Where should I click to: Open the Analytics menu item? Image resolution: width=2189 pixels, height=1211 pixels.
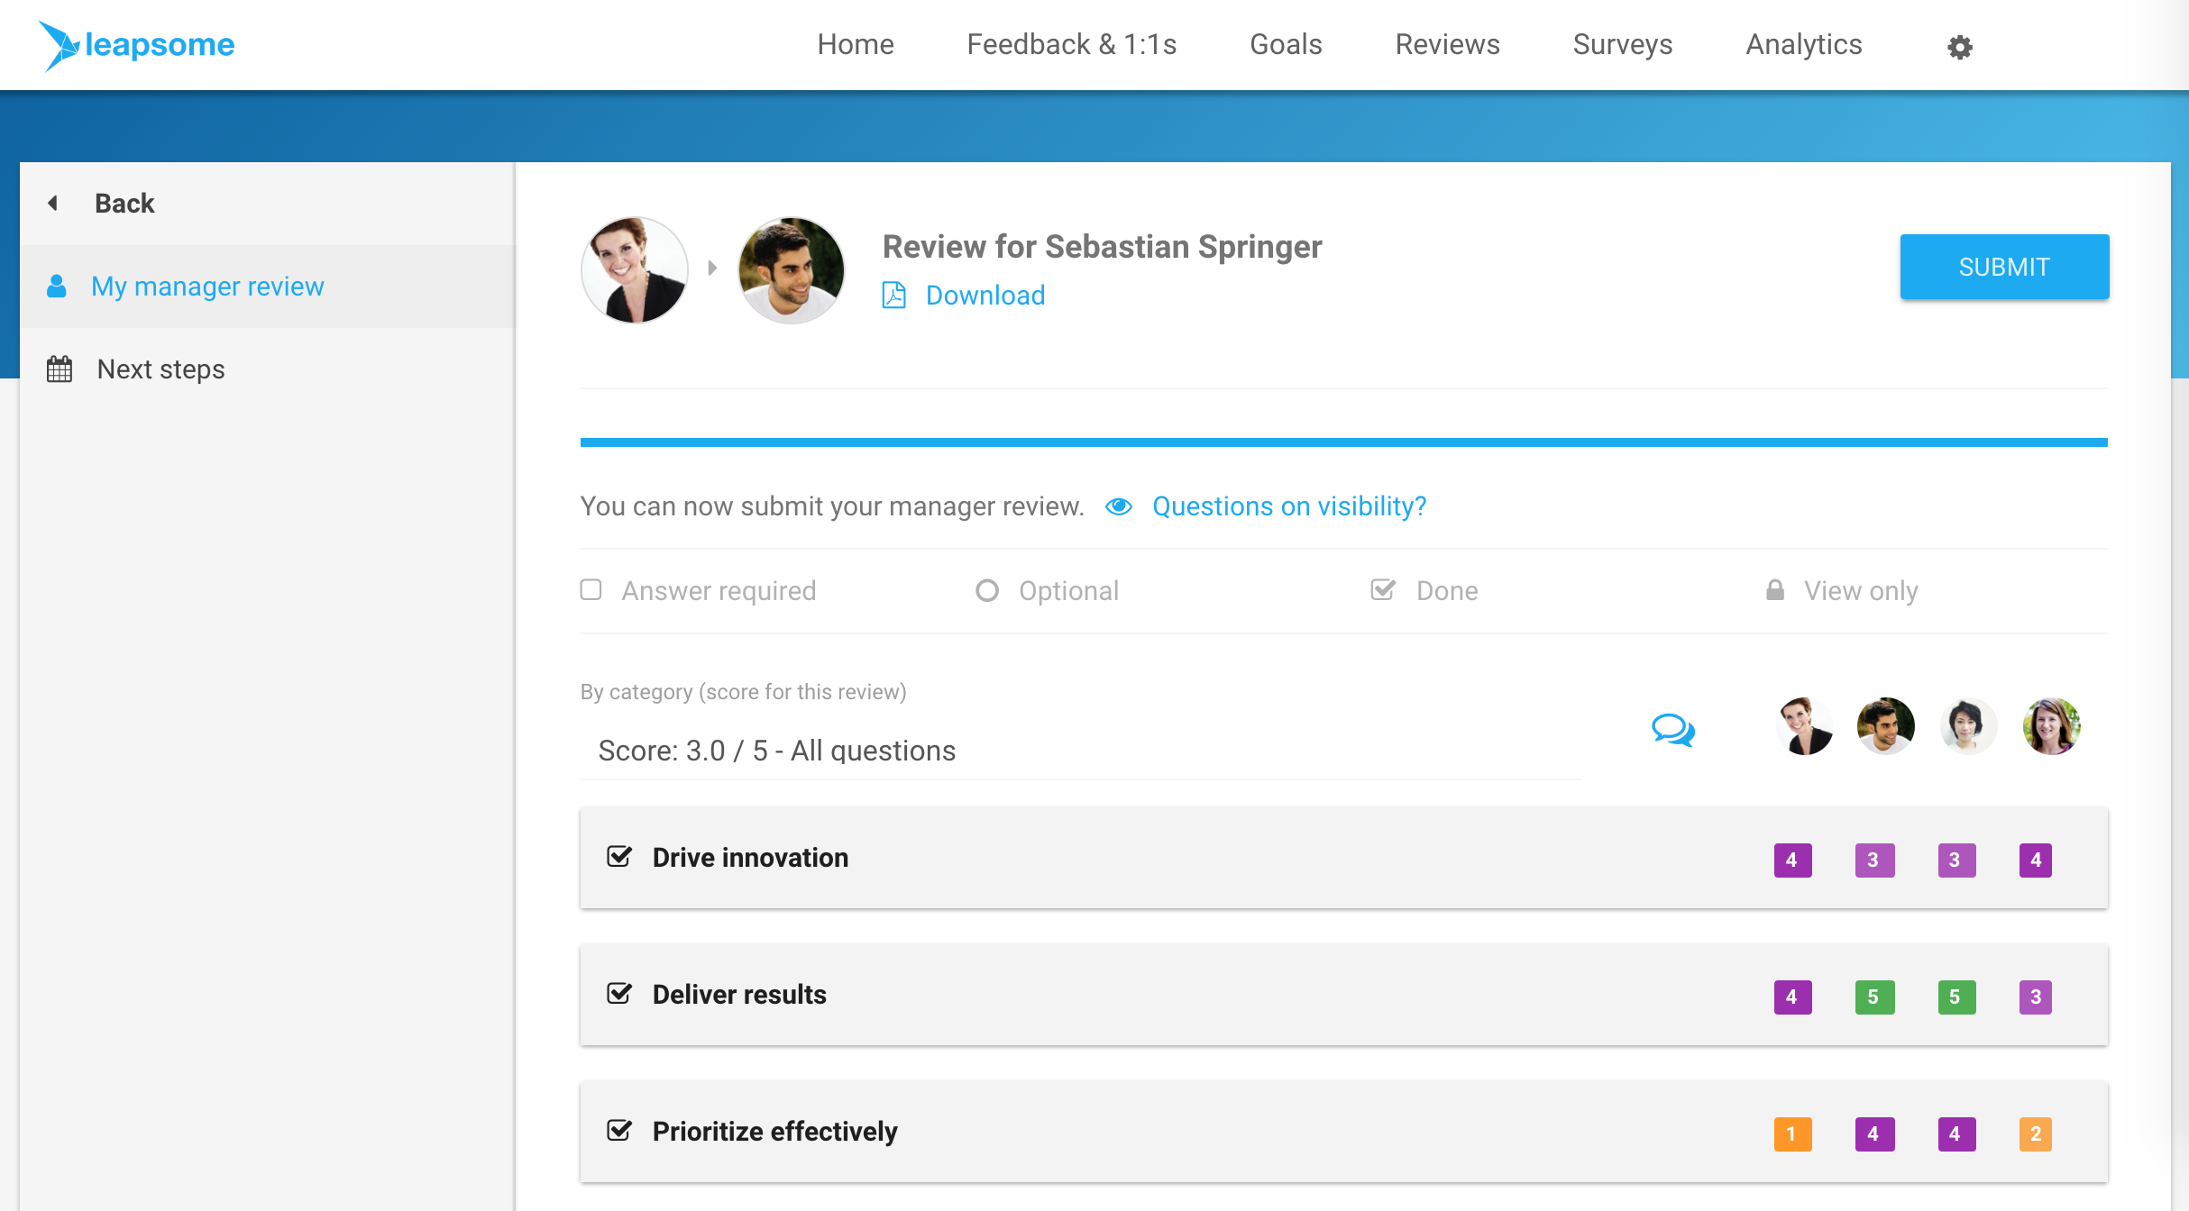click(x=1803, y=44)
